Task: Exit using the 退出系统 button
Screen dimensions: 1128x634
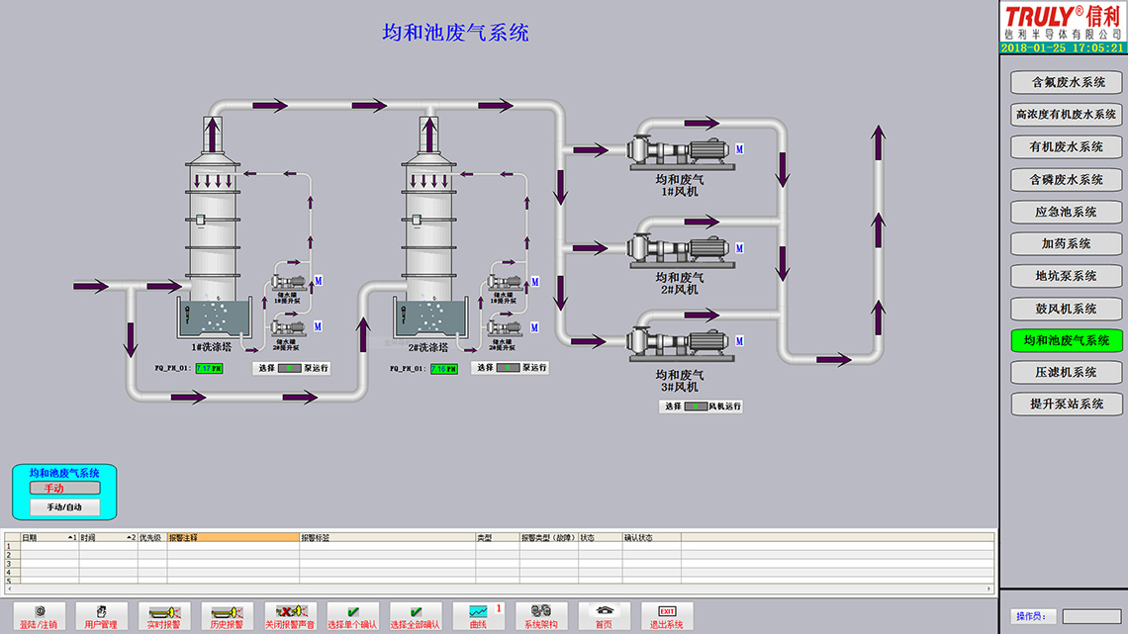Action: (x=667, y=616)
